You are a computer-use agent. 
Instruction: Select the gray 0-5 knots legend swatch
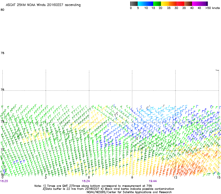coord(134,4)
